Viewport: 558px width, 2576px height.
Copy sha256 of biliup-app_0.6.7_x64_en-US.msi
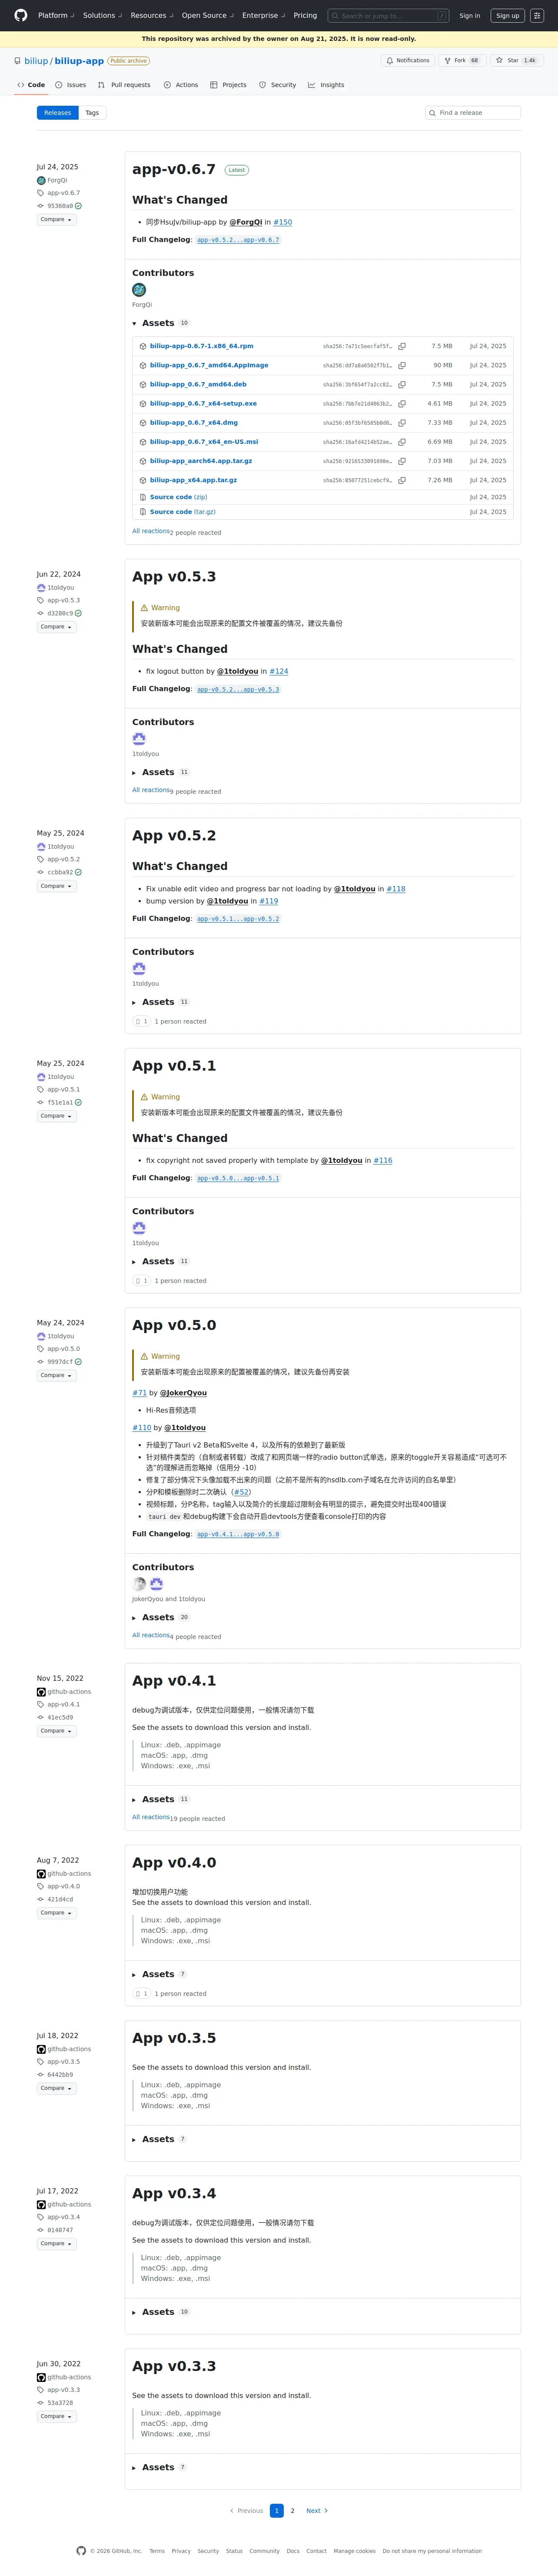click(402, 442)
